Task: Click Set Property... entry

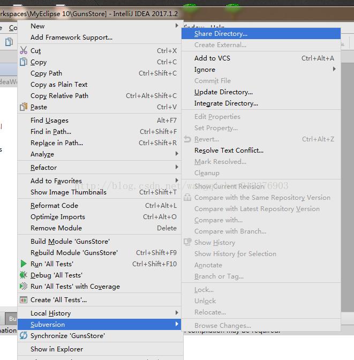Action: point(261,127)
